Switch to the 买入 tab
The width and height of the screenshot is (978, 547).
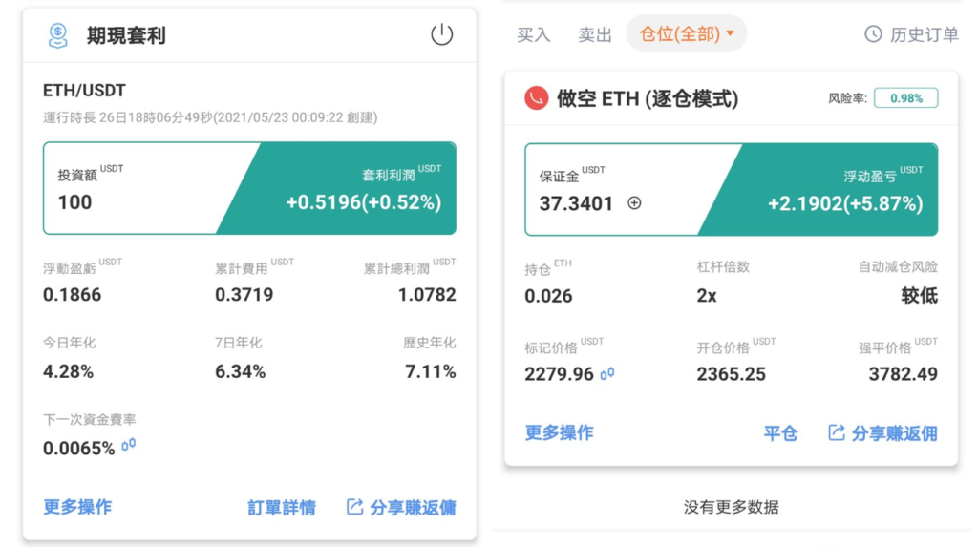pyautogui.click(x=534, y=35)
